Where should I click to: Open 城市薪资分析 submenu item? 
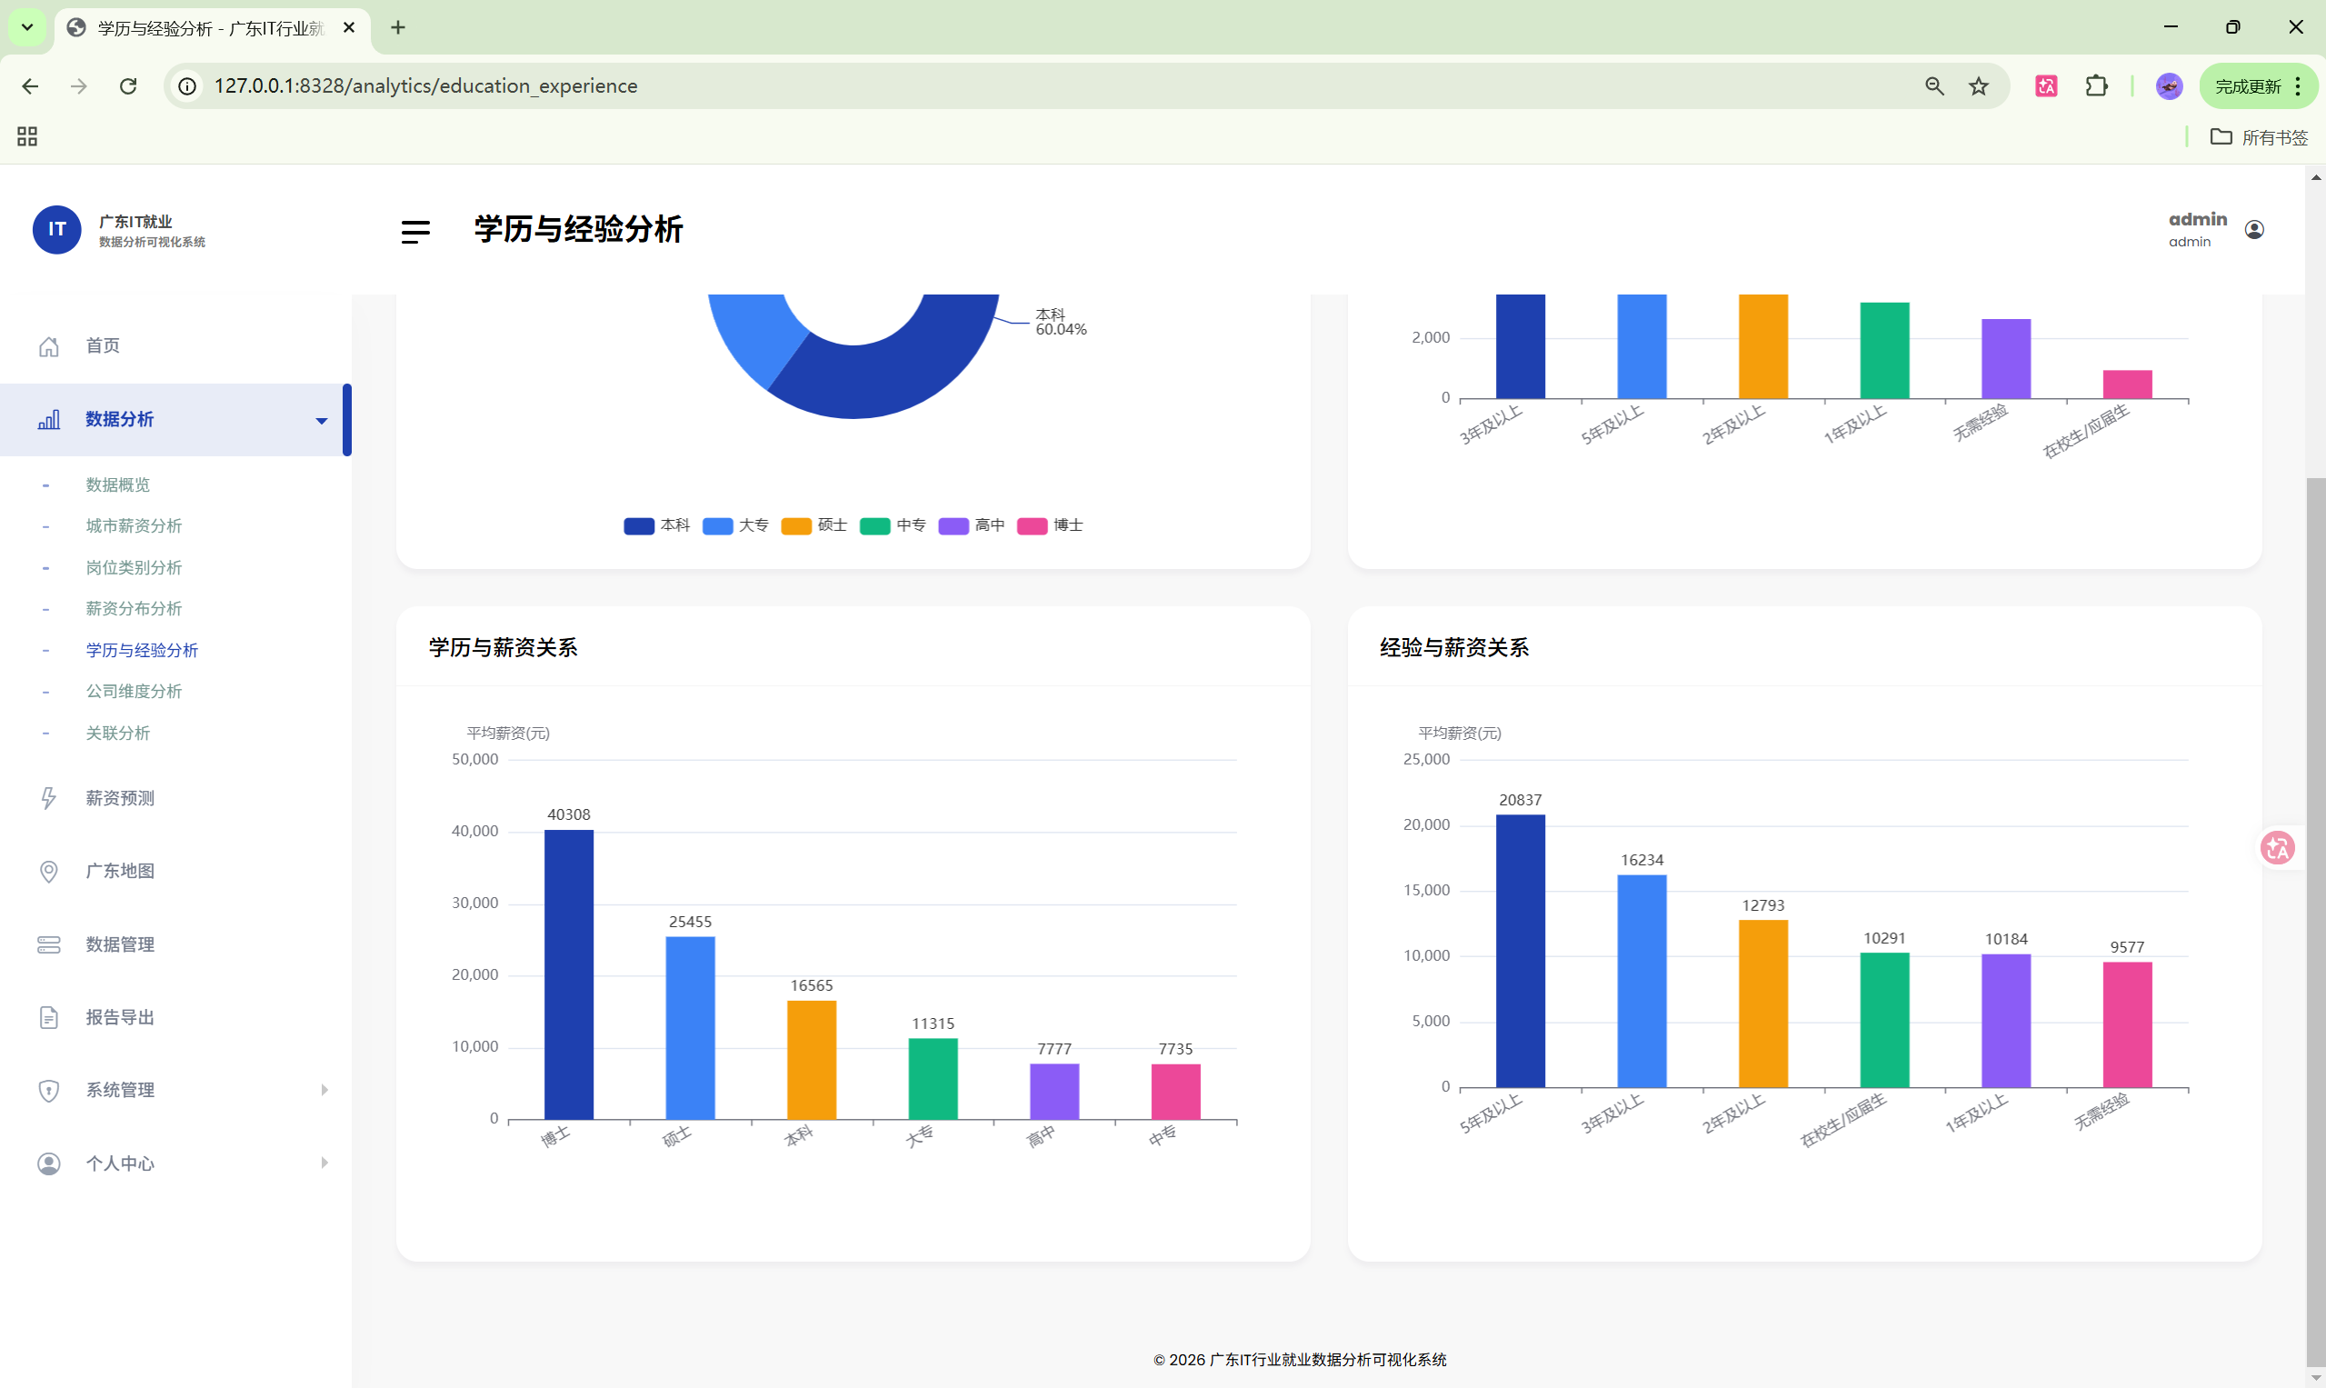click(x=134, y=525)
